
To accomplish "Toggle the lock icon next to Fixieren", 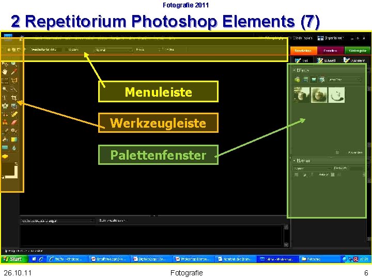I will click(x=333, y=175).
